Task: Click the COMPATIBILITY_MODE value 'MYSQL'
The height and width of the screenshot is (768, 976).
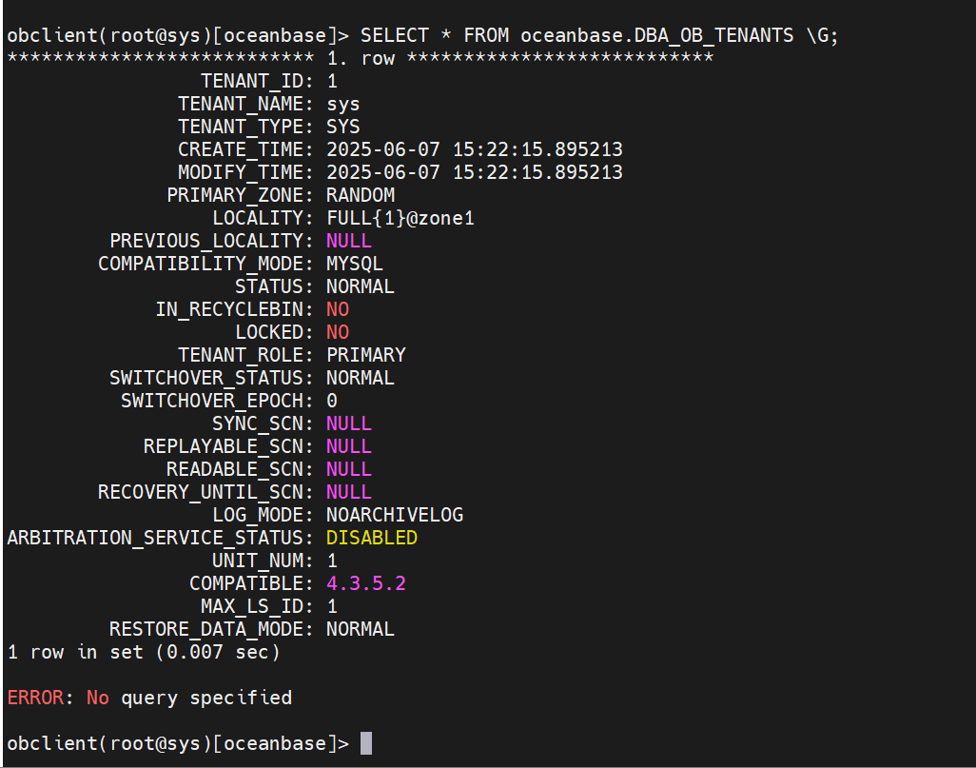Action: tap(355, 265)
